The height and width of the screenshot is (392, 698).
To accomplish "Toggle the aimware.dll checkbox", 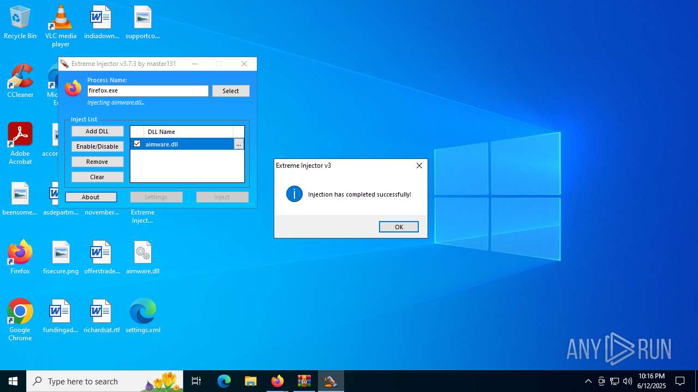I will click(137, 144).
